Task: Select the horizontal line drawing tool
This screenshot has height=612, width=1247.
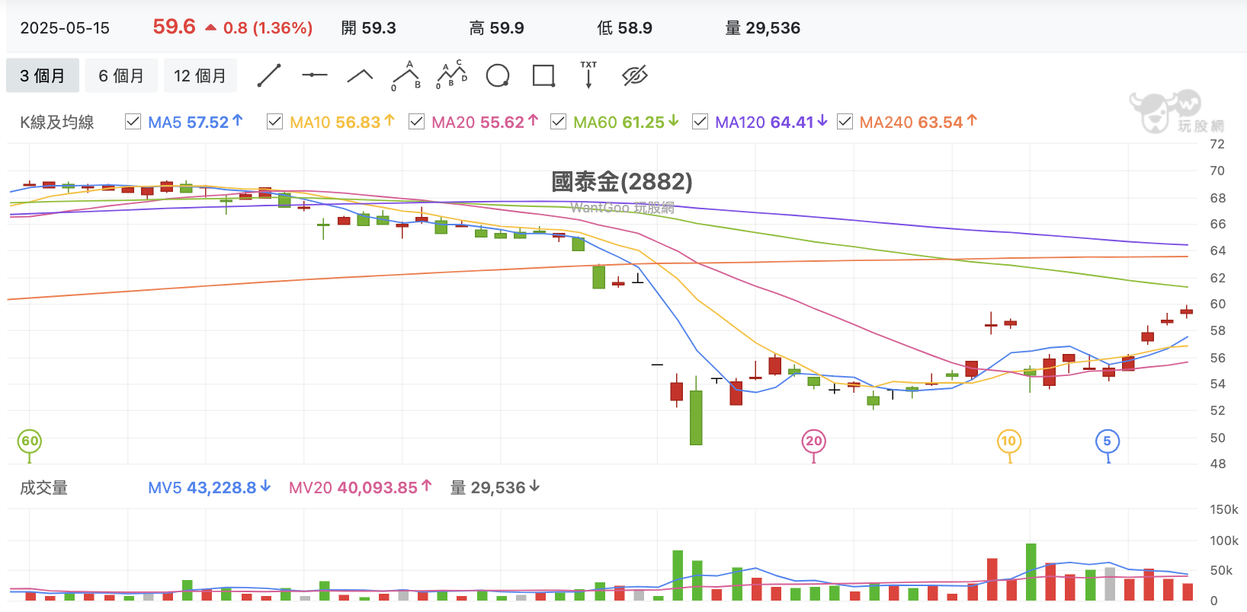Action: tap(314, 75)
